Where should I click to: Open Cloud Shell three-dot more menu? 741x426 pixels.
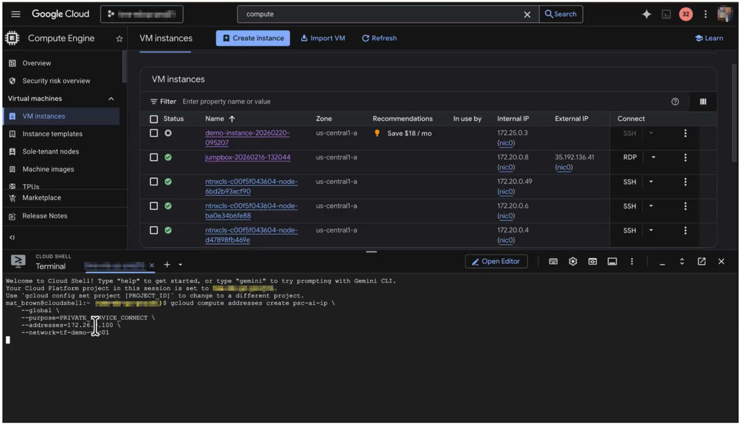tap(632, 262)
